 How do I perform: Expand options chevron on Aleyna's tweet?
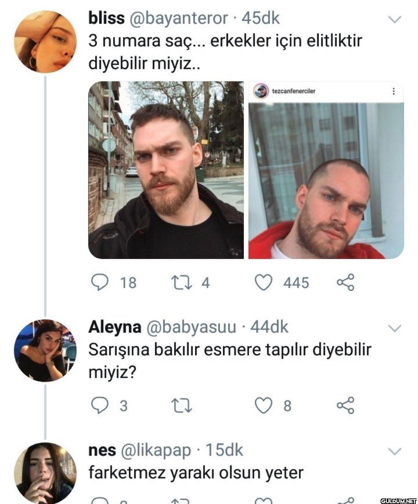click(394, 328)
